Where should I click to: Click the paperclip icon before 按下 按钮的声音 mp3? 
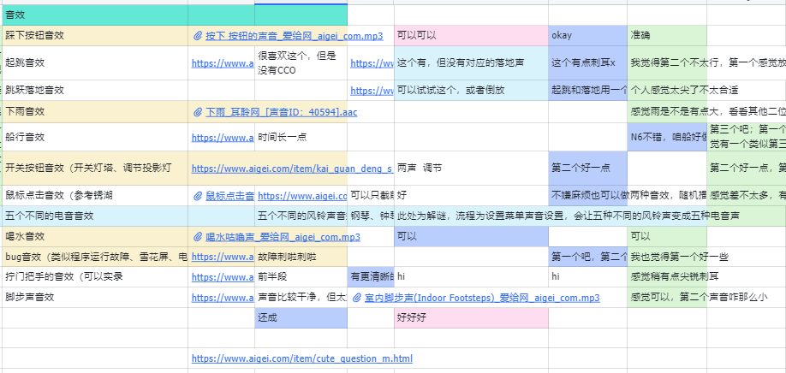point(198,36)
